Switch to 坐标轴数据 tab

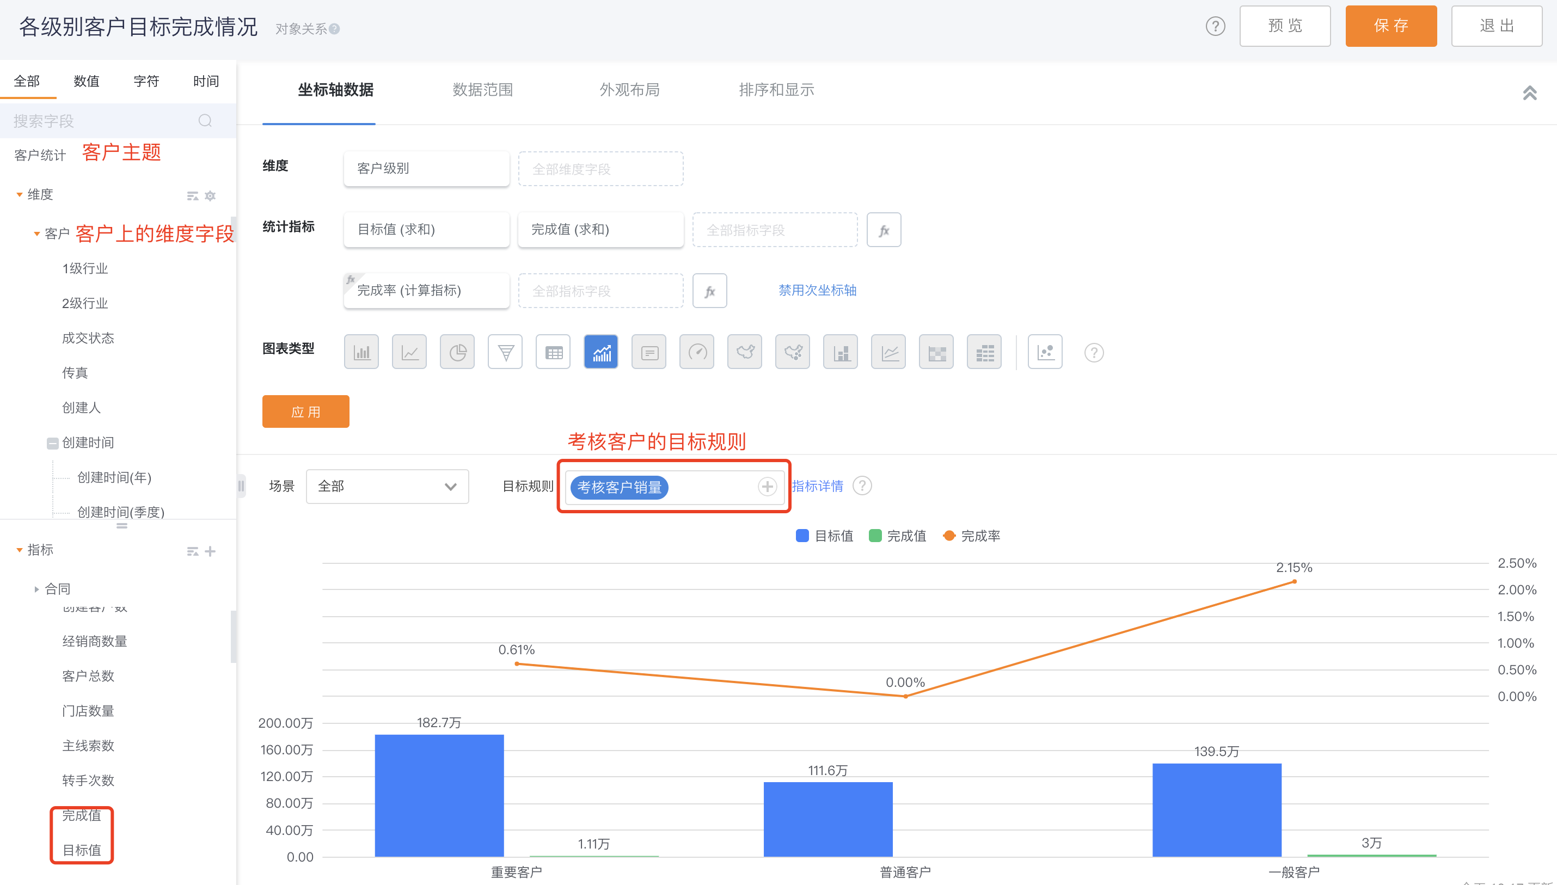(335, 90)
